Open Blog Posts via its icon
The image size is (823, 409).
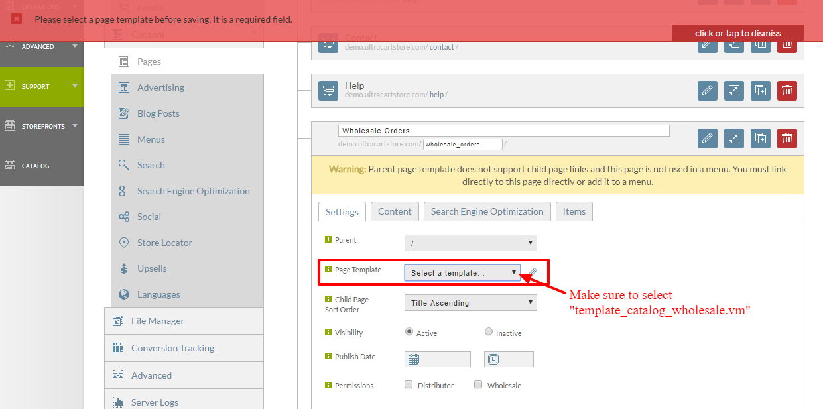[123, 113]
